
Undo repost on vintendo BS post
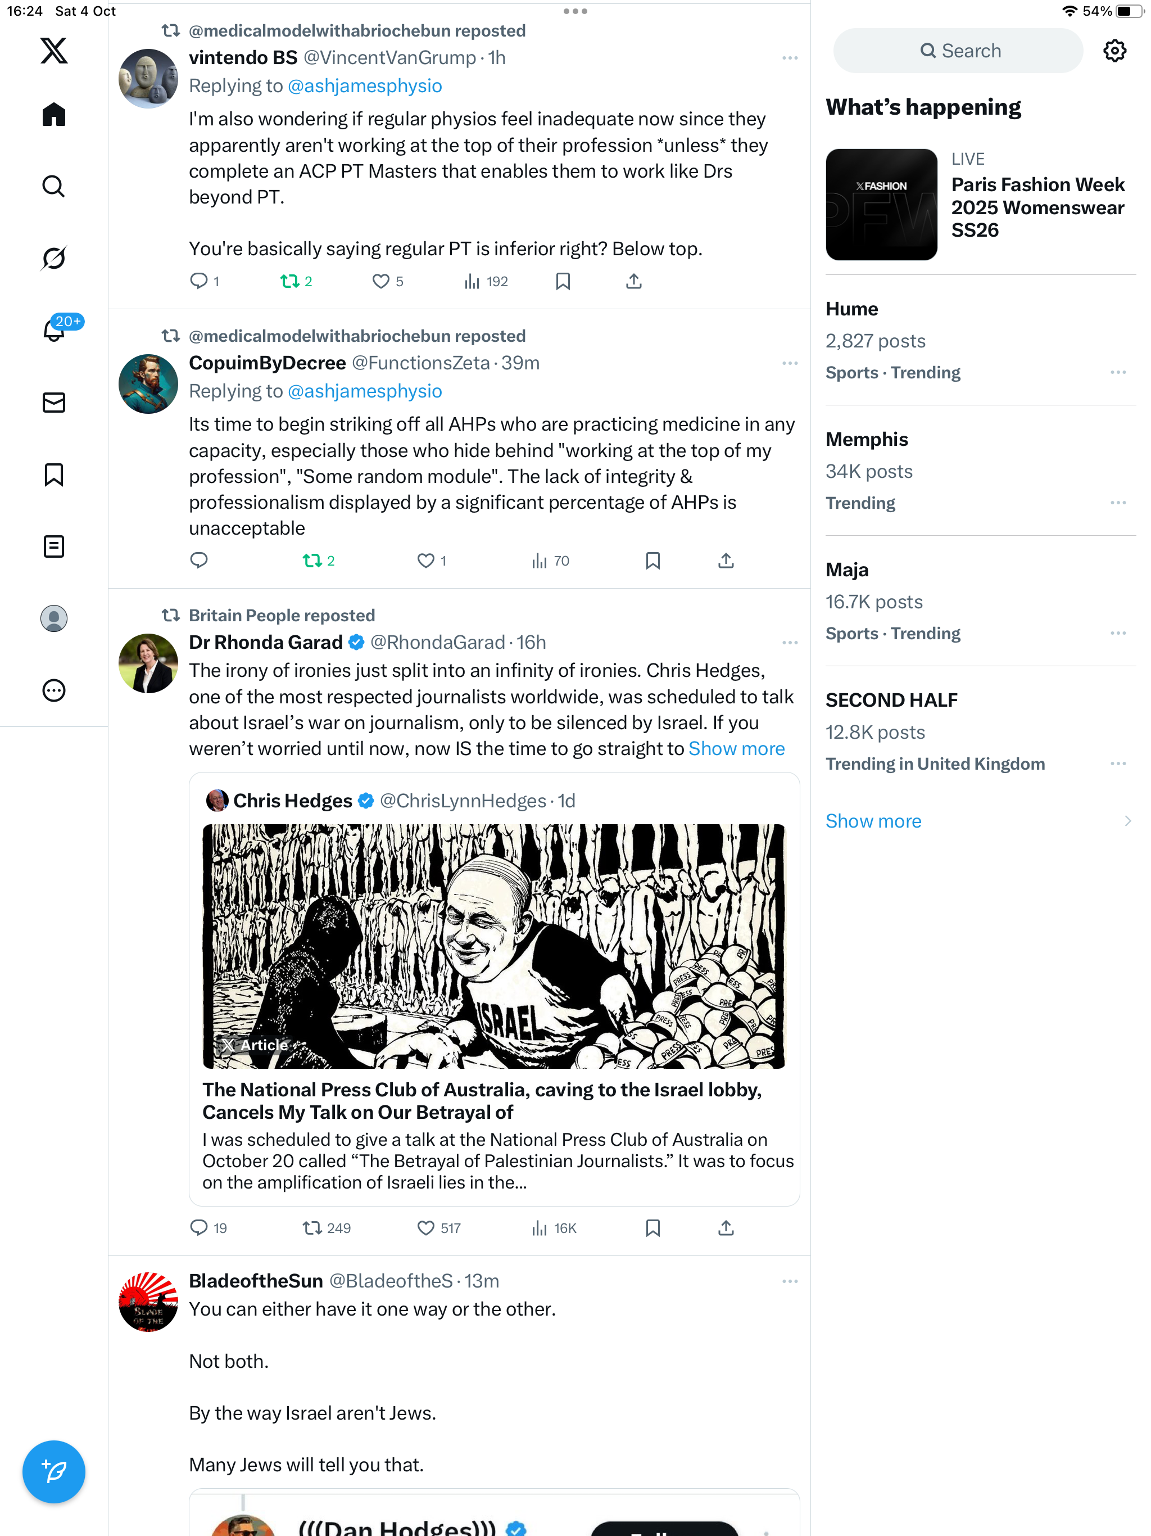click(289, 281)
